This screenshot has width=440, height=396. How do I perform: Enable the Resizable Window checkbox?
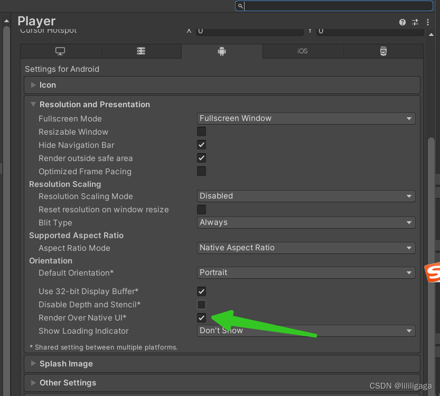[201, 131]
